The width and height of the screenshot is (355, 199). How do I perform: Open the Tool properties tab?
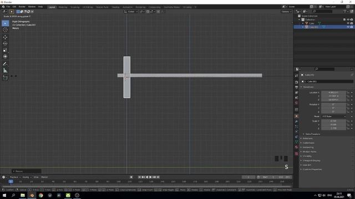coord(296,76)
